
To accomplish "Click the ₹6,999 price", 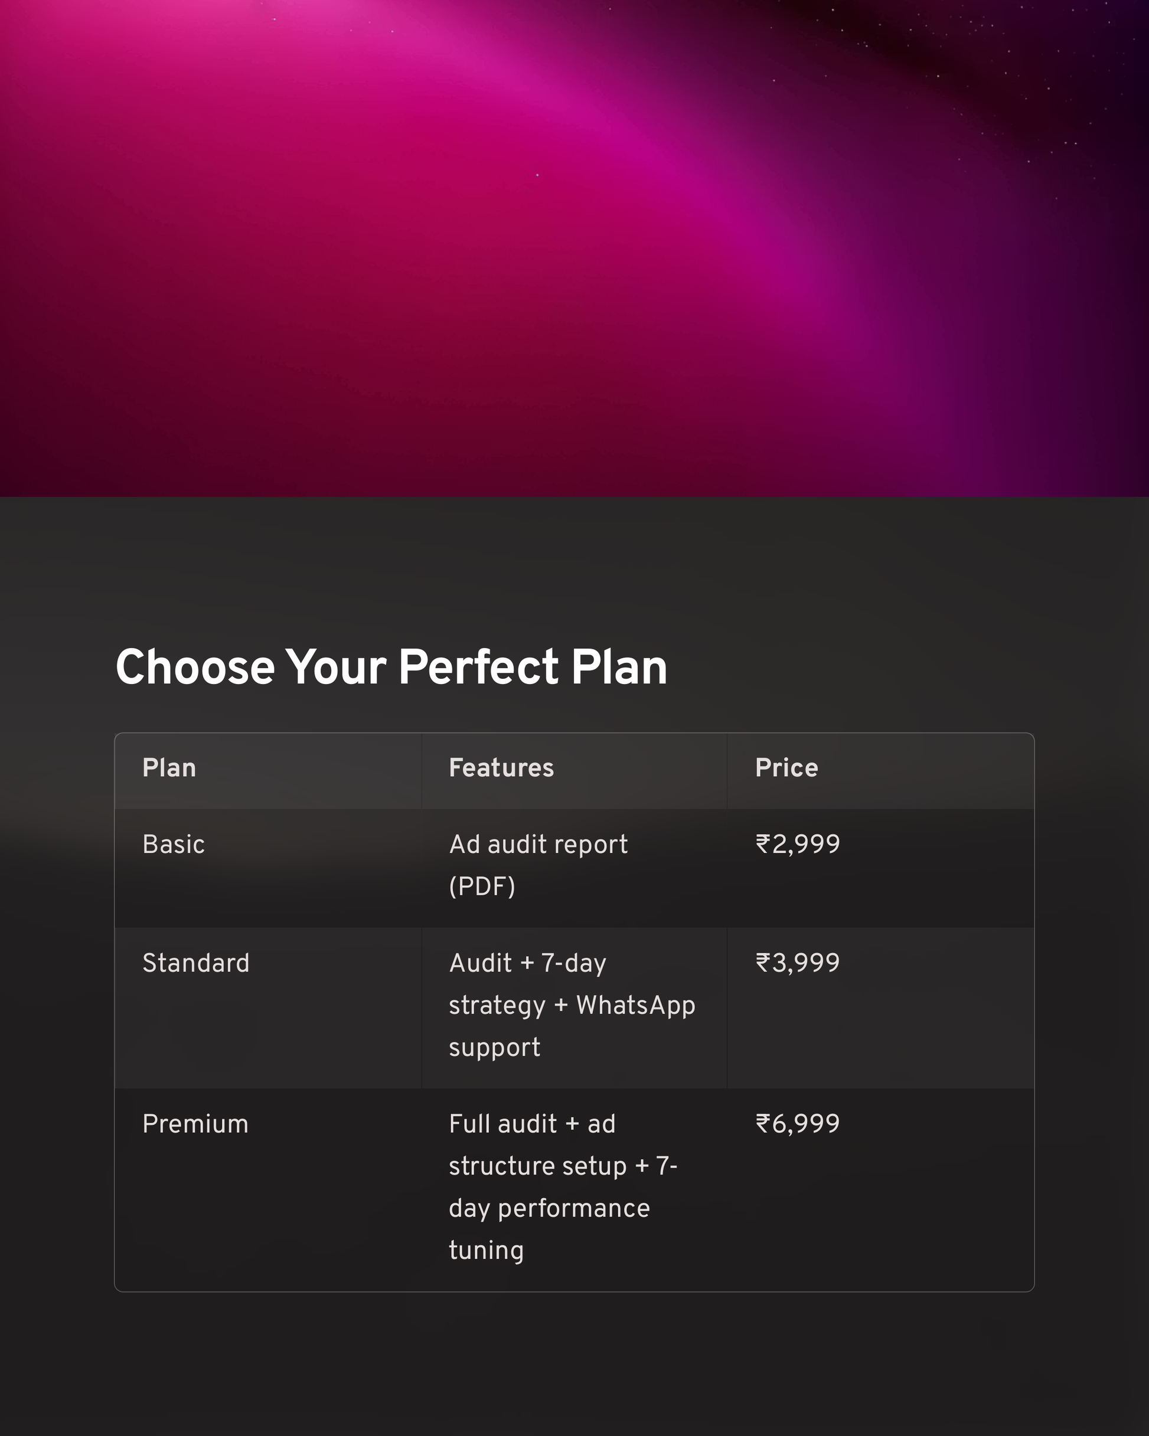I will [798, 1124].
